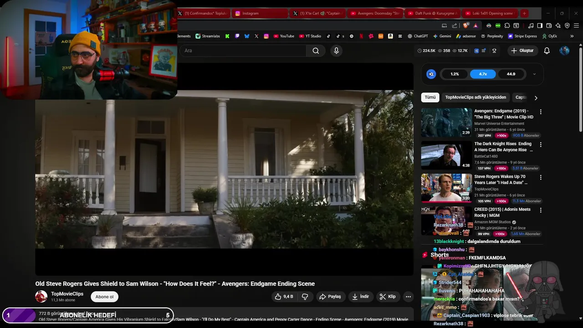Open Brave Rewards triangle icon

[x=476, y=26]
